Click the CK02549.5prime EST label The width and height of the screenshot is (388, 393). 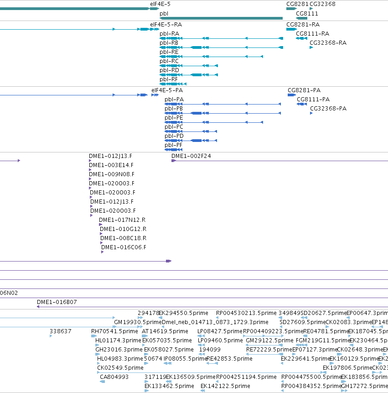click(120, 368)
